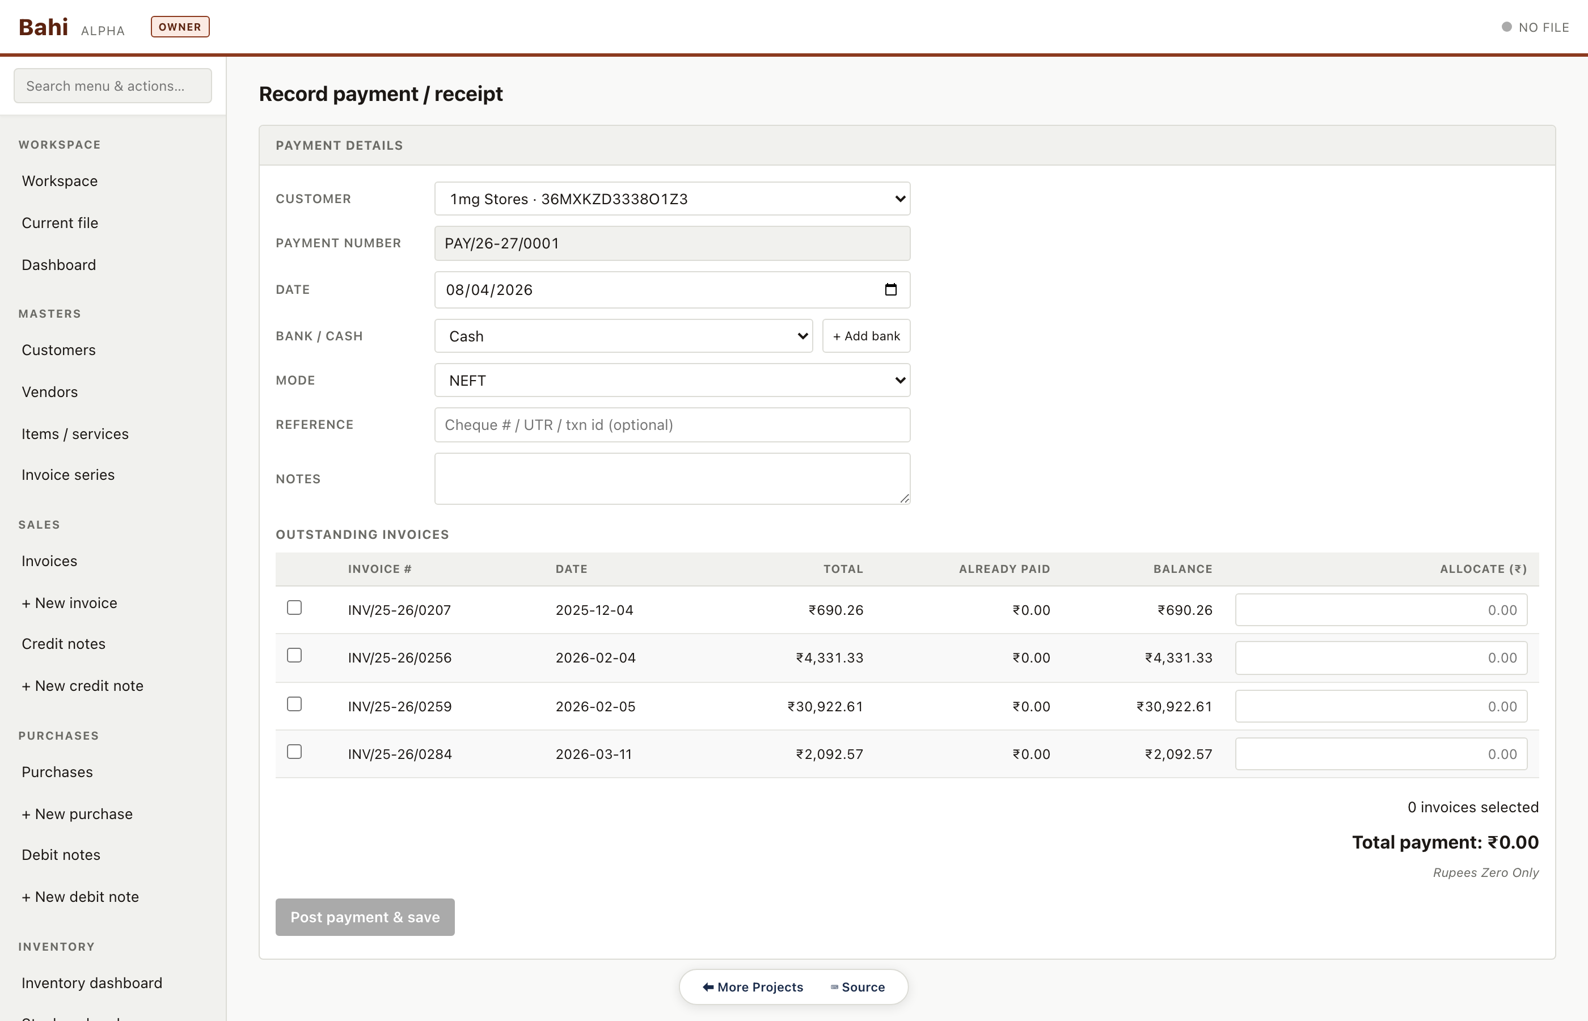Screen dimensions: 1588x1021
Task: Open the Customer dropdown
Action: click(x=671, y=199)
